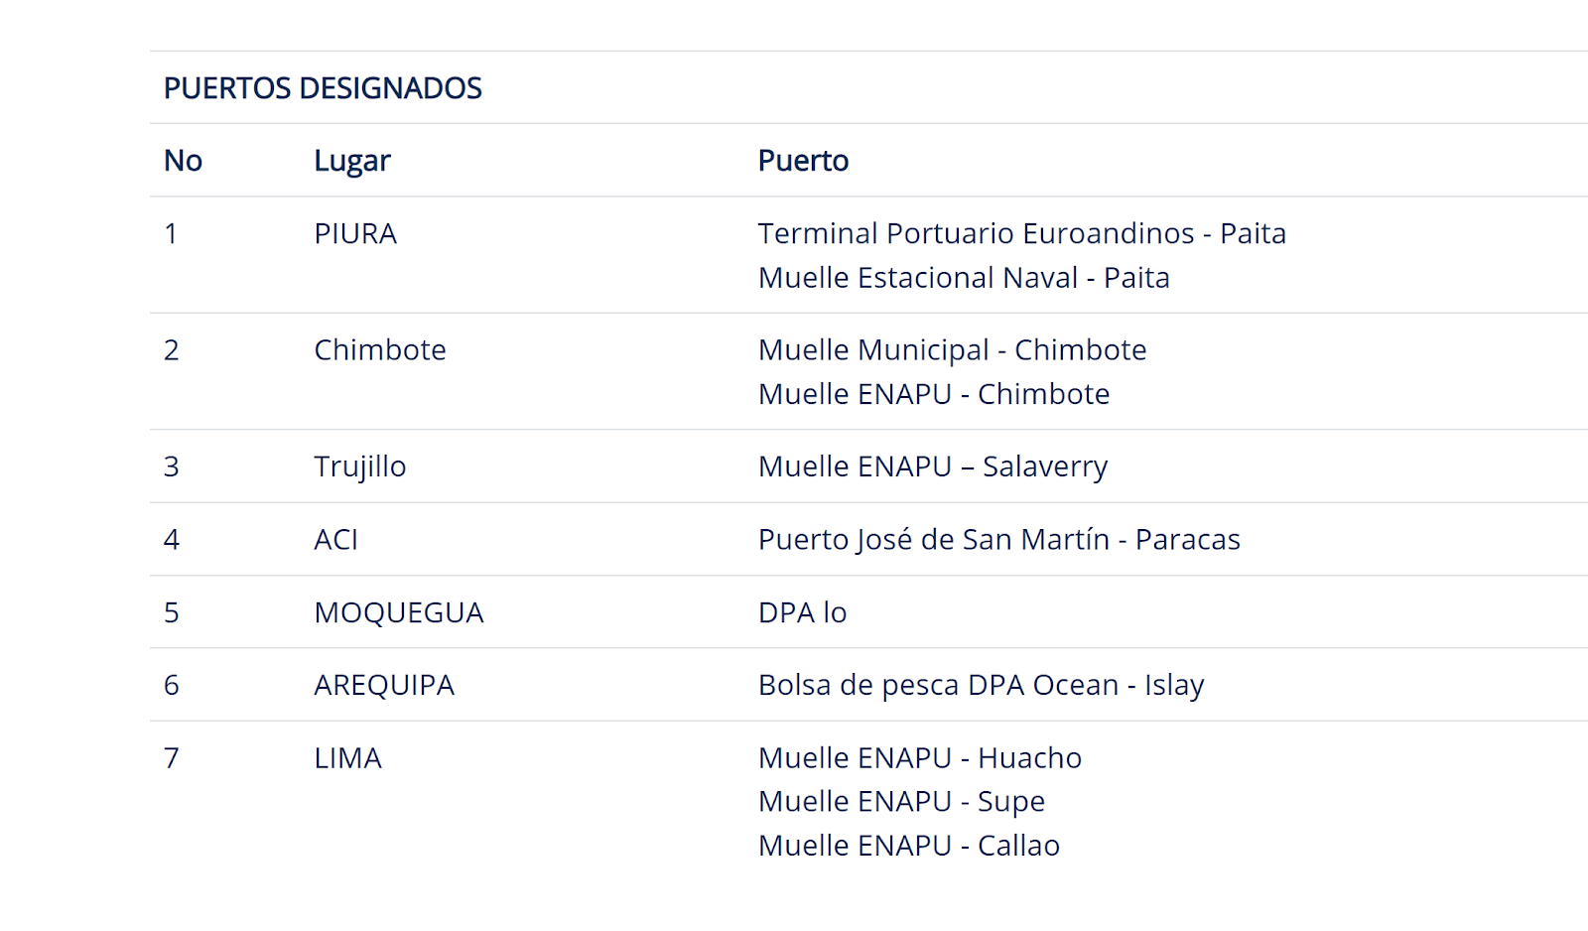
Task: Select the MOQUEGUA cell
Action: point(399,612)
